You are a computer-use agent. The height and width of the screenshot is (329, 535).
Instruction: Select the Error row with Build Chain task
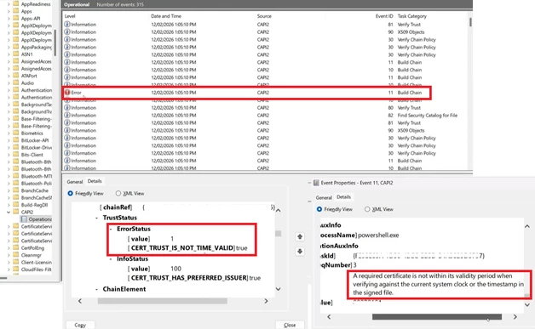tap(247, 93)
